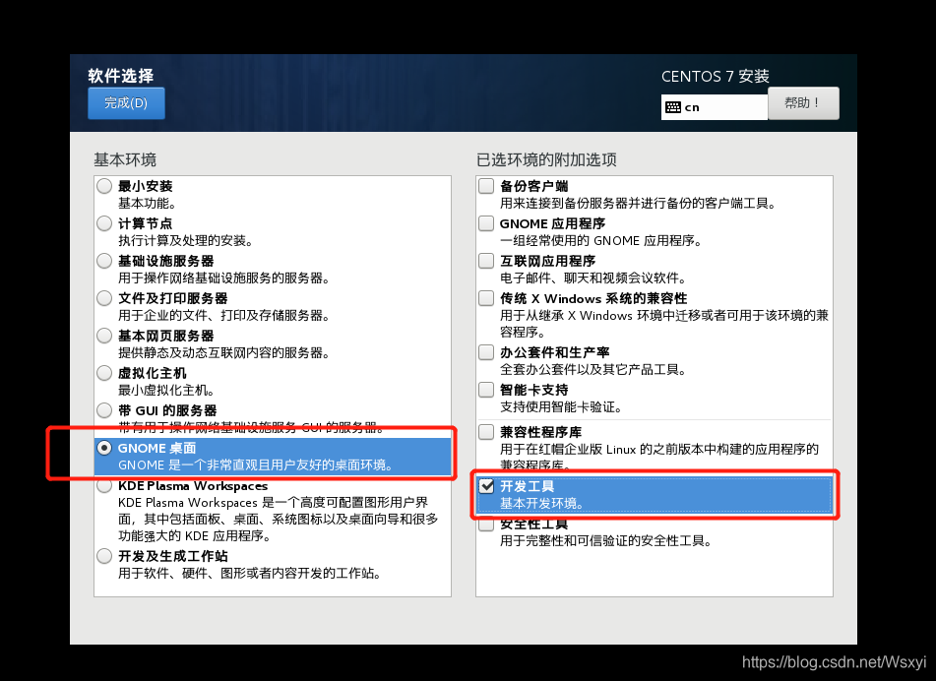
Task: Choose KDE Plasma Workspaces radio button
Action: click(104, 486)
